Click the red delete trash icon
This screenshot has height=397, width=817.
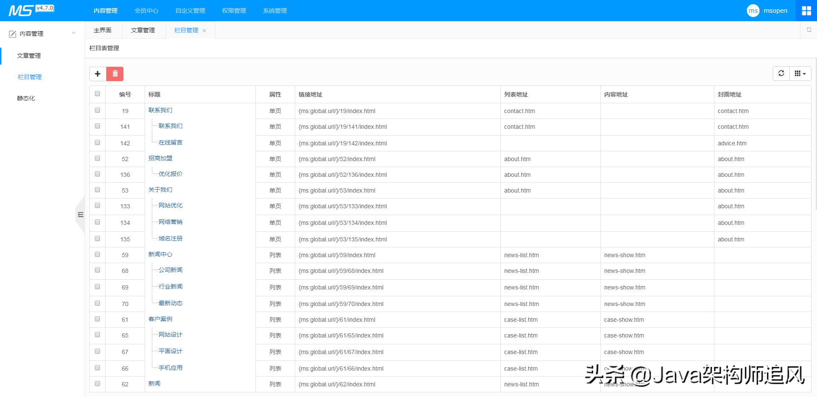click(114, 74)
